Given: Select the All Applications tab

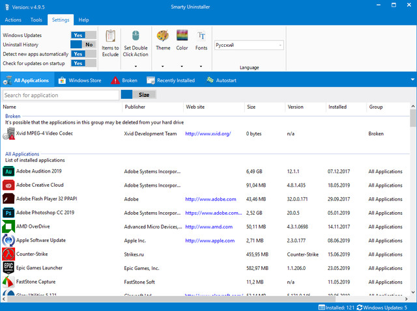Looking at the screenshot, I should tap(27, 80).
